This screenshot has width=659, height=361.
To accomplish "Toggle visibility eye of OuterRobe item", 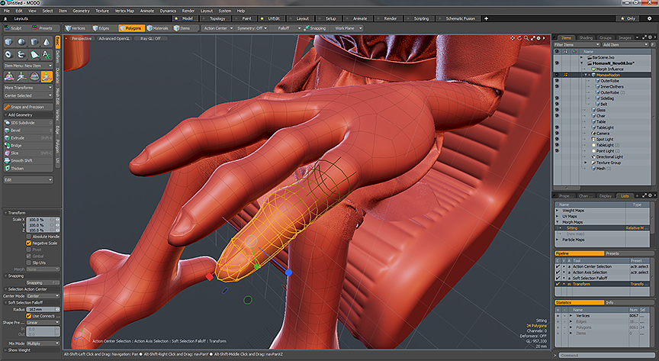I will click(x=558, y=81).
